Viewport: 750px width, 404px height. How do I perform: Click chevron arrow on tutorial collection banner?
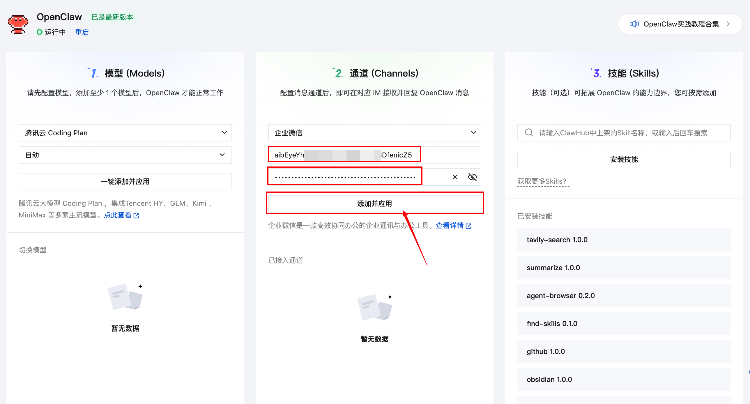[728, 24]
